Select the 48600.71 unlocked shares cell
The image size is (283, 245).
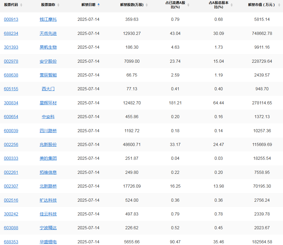pyautogui.click(x=132, y=145)
